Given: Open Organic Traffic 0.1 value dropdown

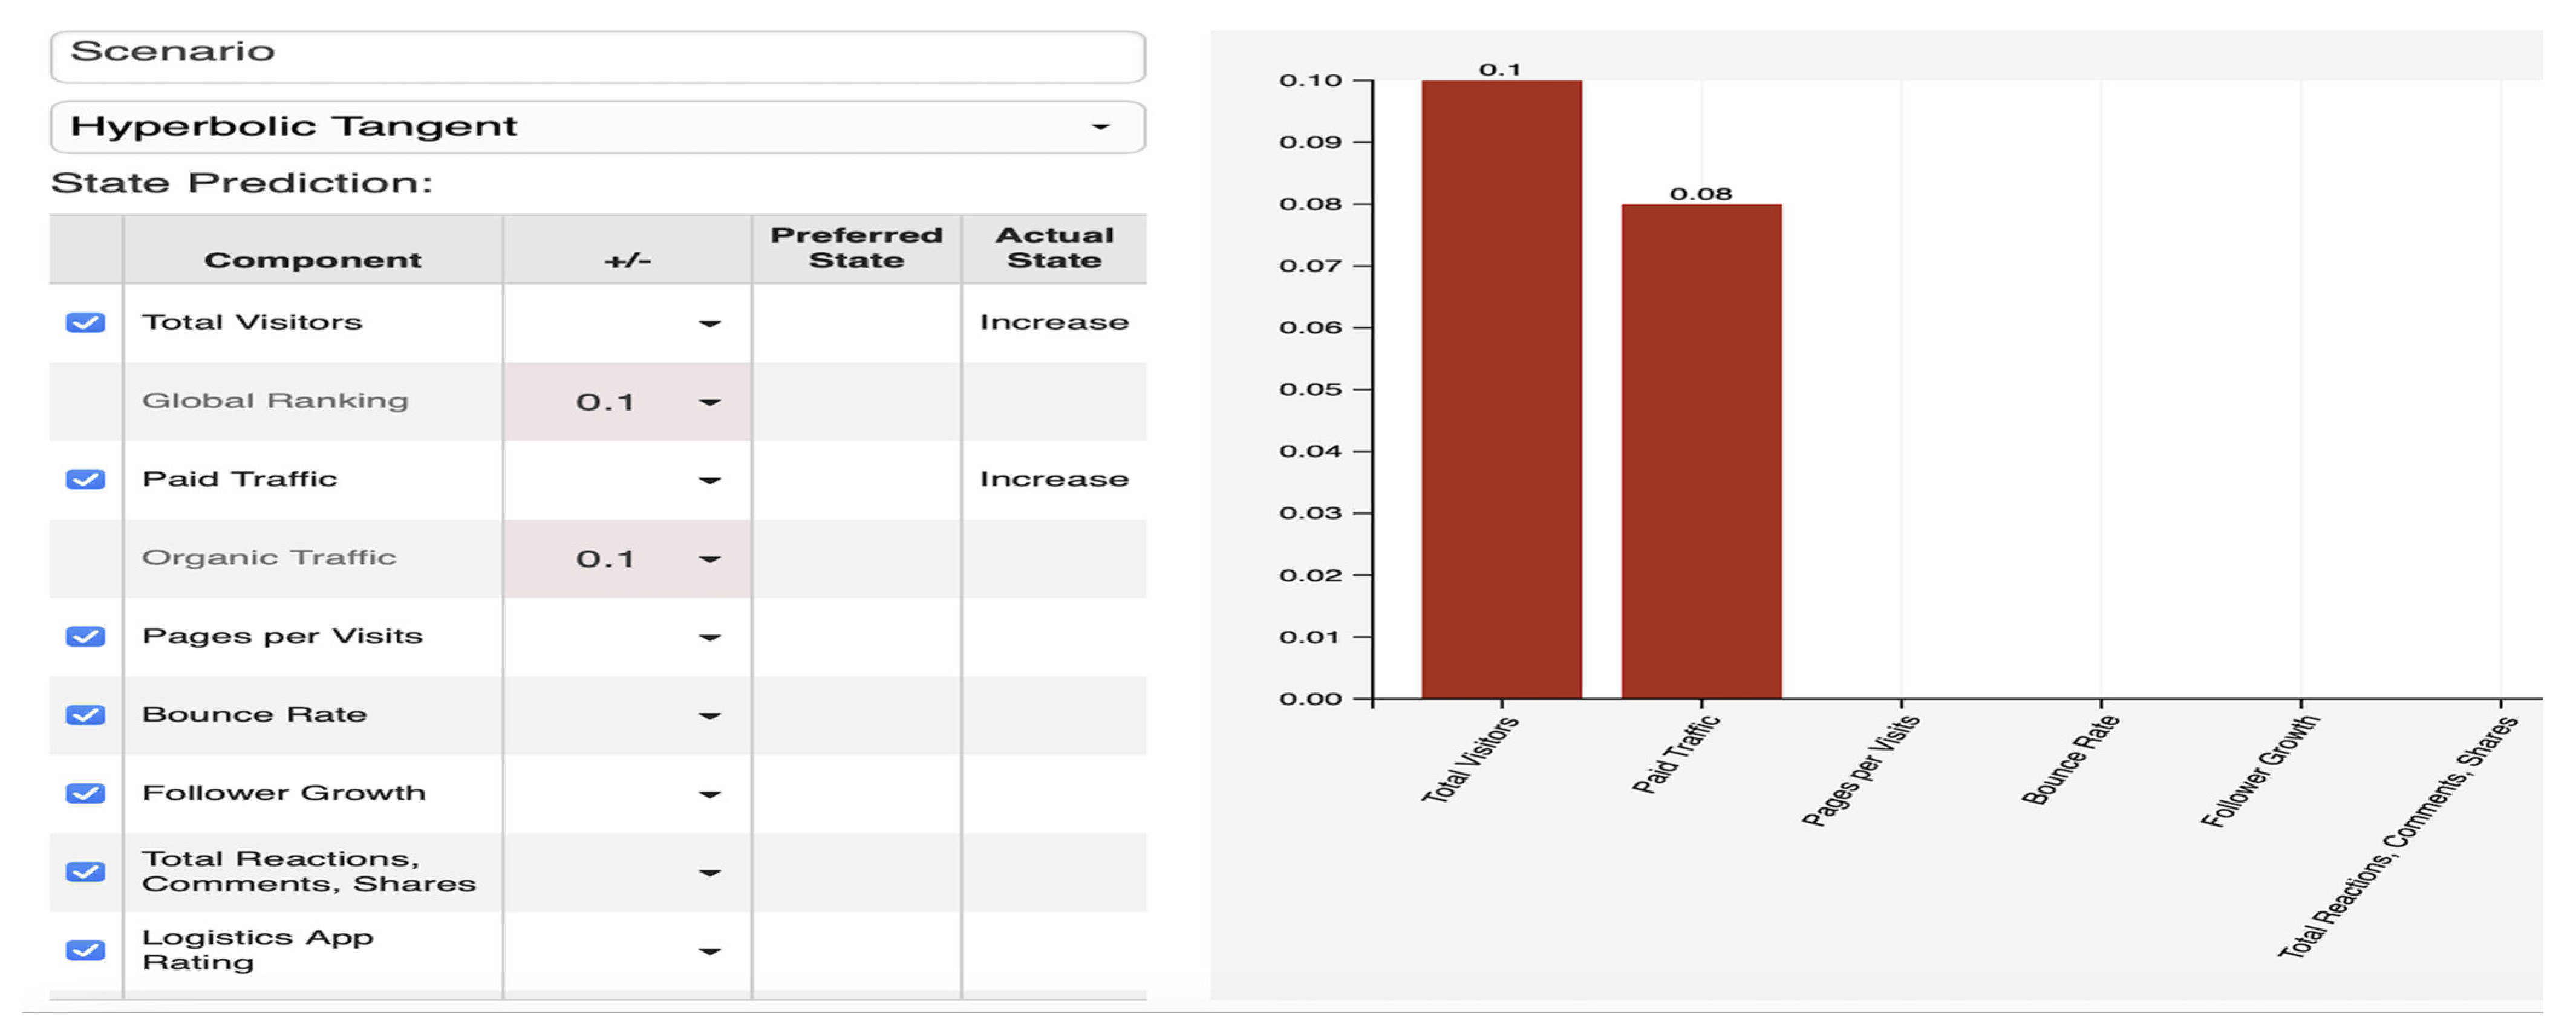Looking at the screenshot, I should pos(709,559).
